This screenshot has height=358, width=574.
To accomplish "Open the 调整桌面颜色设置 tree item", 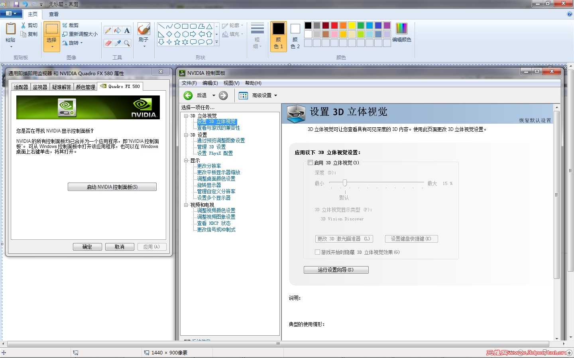I will (216, 179).
